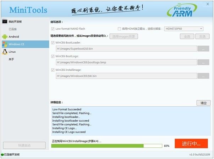Viewport: 214px width, 159px height.
Task: Click the 83% progress percentage
Action: (x=167, y=146)
